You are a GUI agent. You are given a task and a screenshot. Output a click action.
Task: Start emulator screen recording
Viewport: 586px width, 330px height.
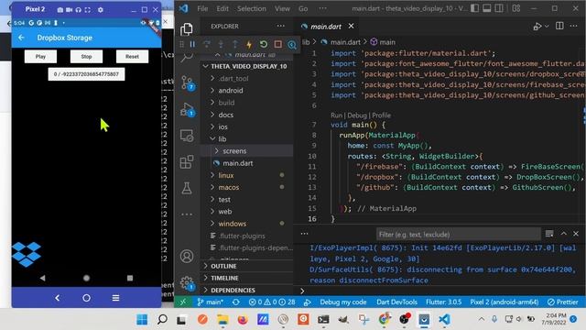pos(70,10)
